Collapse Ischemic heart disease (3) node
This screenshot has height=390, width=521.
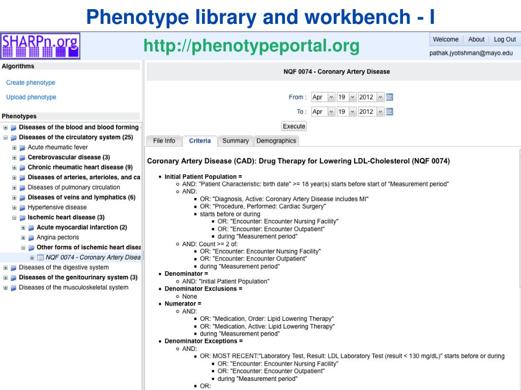click(x=14, y=218)
